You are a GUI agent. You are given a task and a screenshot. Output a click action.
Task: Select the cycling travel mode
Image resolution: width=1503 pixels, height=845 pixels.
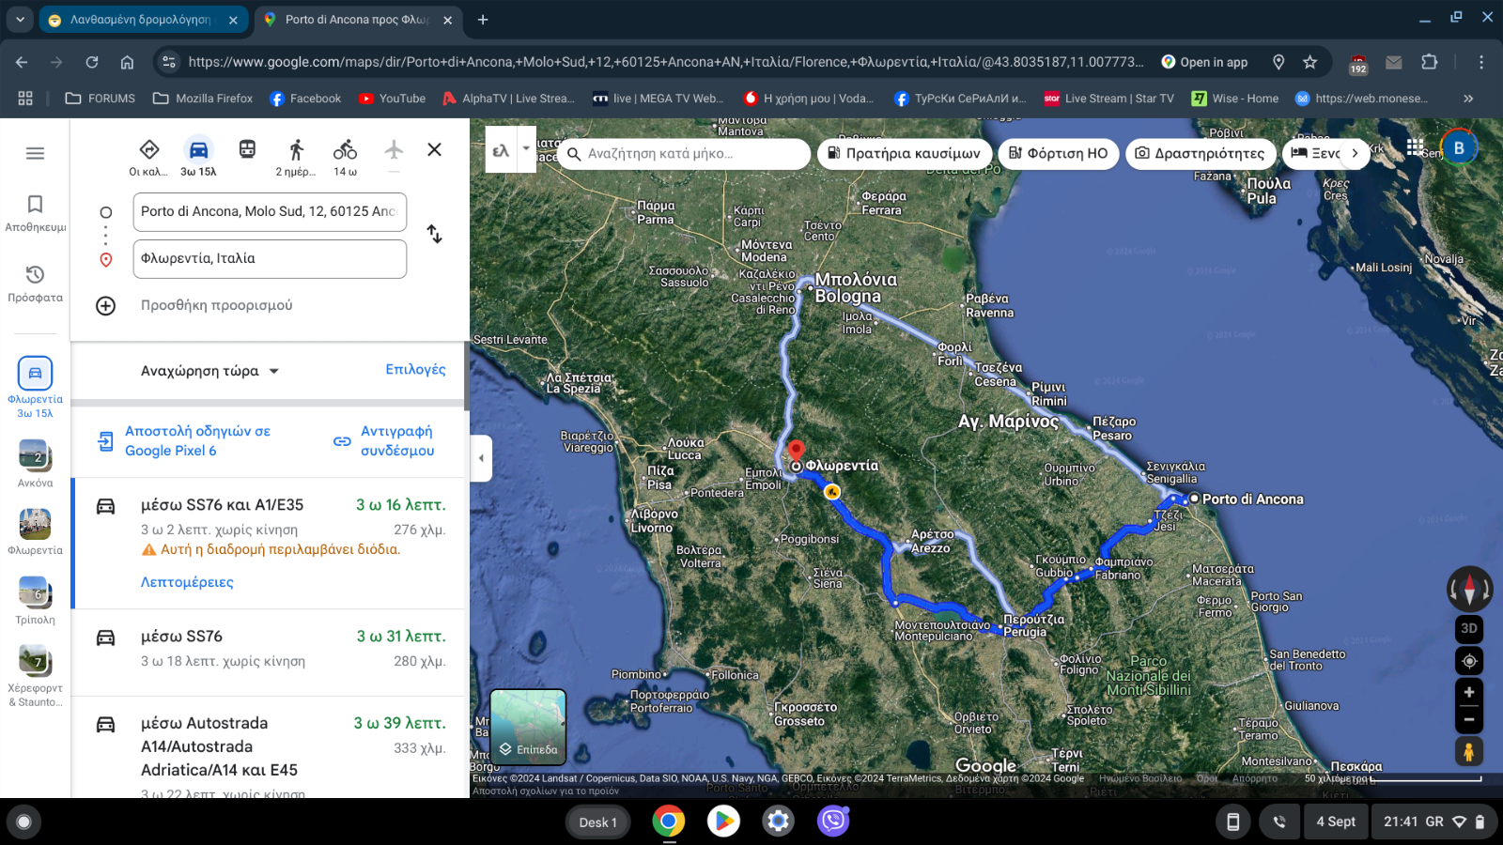pyautogui.click(x=345, y=156)
